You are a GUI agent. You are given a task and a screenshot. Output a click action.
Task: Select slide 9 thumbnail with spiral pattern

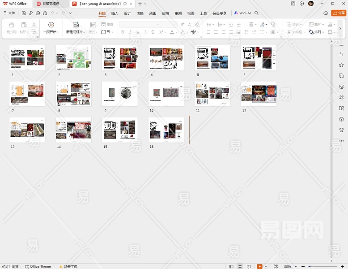click(x=119, y=94)
